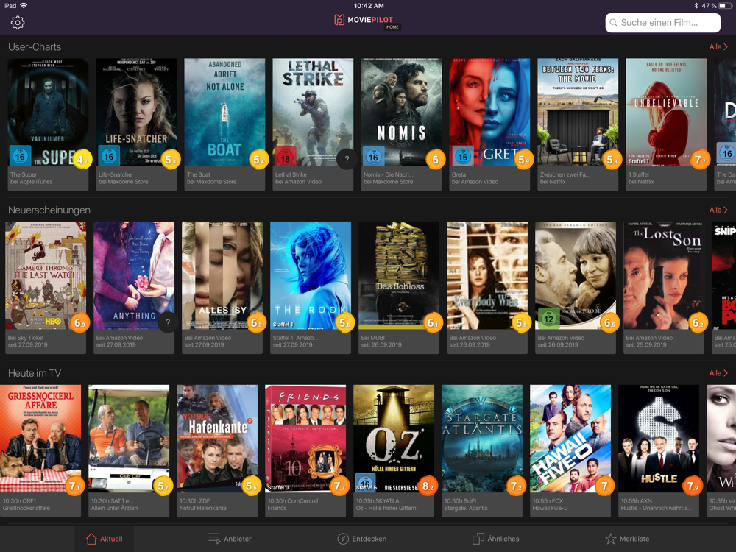Tap the 5.4 rating badge on The Boat
736x552 pixels.
click(258, 160)
